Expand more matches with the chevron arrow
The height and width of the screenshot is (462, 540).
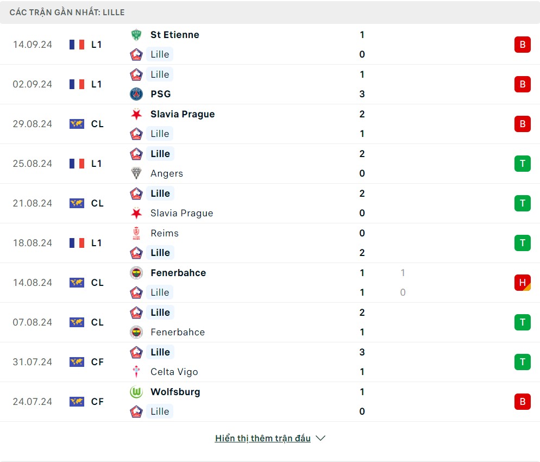pos(321,438)
